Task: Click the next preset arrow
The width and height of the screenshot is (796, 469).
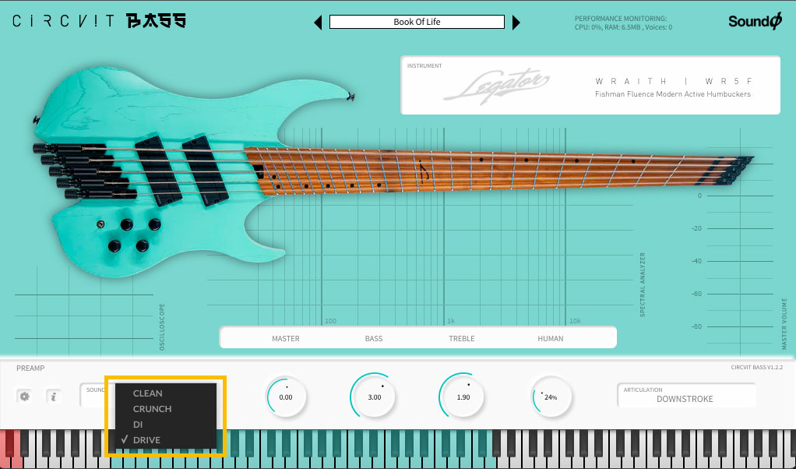Action: [516, 22]
